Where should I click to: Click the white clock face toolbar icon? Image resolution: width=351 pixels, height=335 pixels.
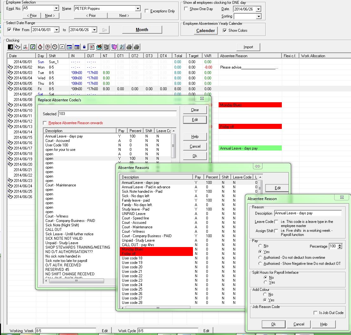(55, 47)
